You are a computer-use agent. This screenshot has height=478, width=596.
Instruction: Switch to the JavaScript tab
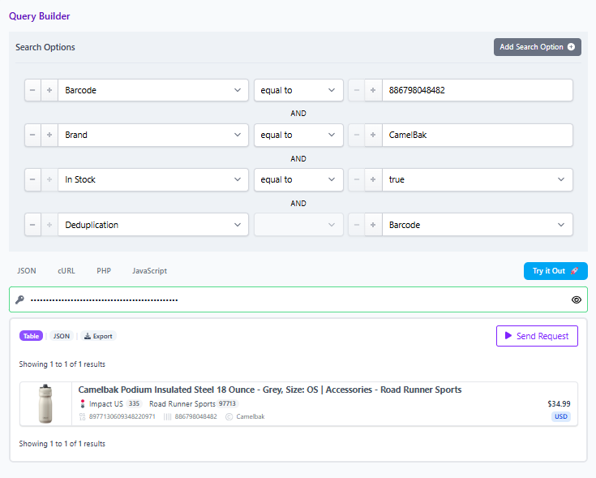point(149,271)
